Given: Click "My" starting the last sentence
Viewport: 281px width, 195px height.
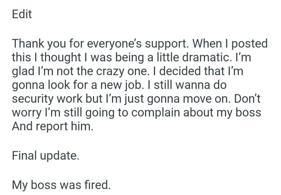Looking at the screenshot, I should coord(20,185).
